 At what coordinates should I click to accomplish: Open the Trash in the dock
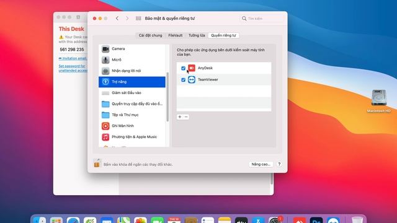tap(357, 220)
